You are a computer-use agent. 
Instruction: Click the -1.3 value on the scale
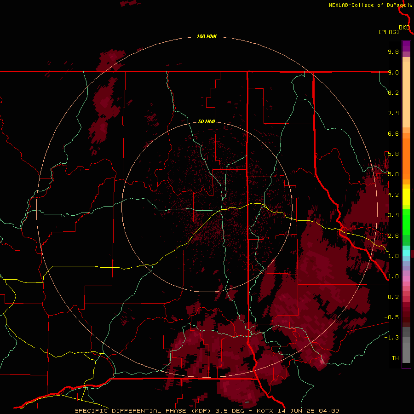click(391, 338)
